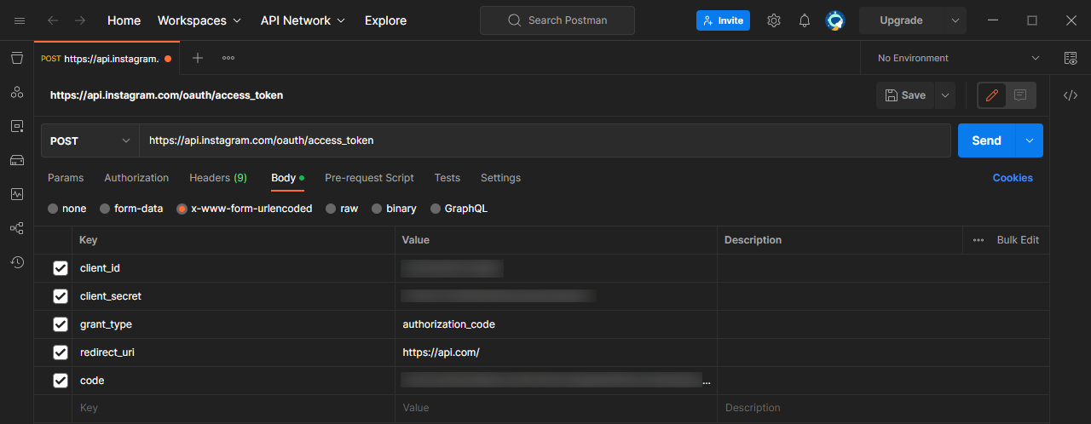Uncheck the client_secret row checkbox
Image resolution: width=1091 pixels, height=424 pixels.
(x=61, y=296)
